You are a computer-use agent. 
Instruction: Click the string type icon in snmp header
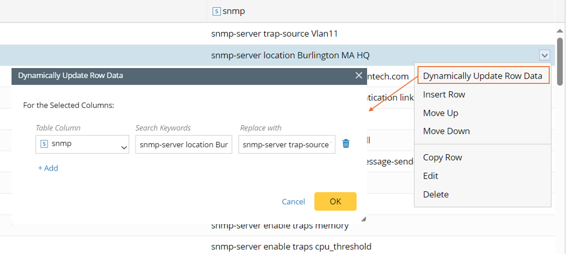click(x=217, y=11)
